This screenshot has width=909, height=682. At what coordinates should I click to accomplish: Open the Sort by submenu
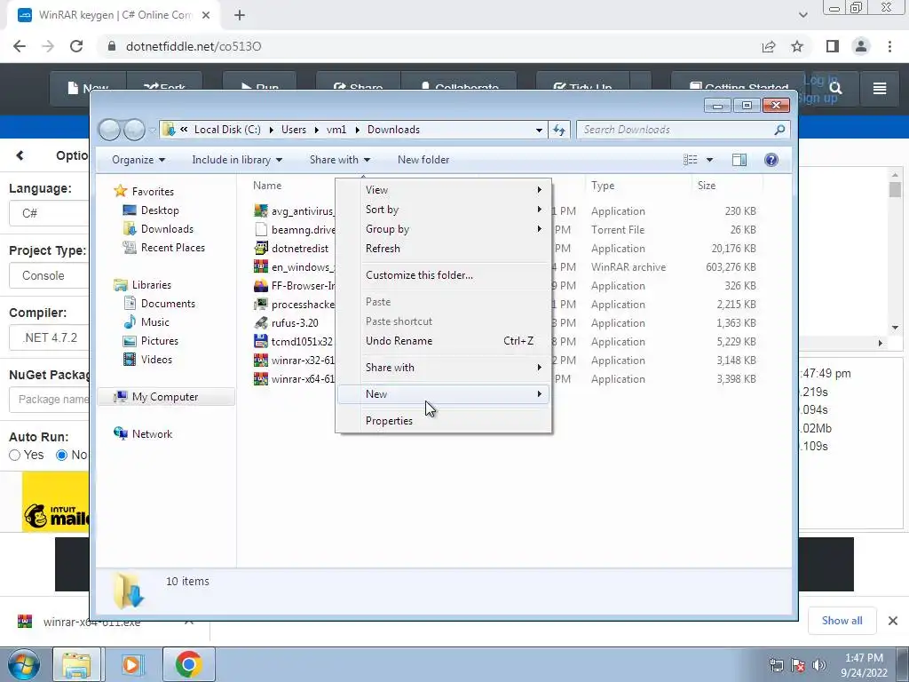pyautogui.click(x=444, y=210)
